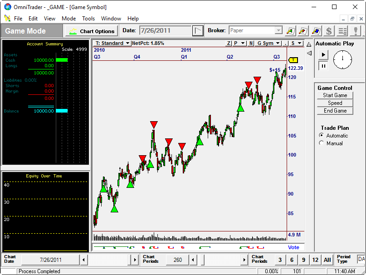Click the Chart Periods value 260
Image resolution: width=366 pixels, height=275 pixels.
[x=177, y=260]
